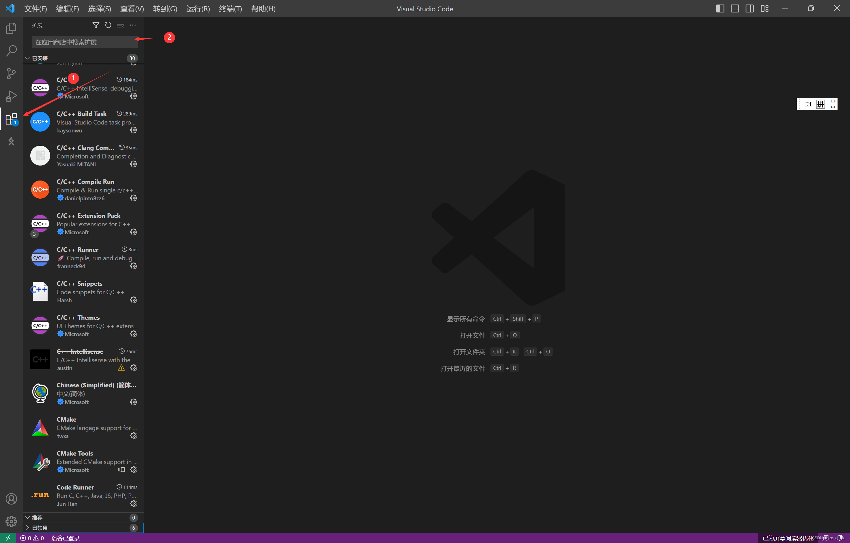This screenshot has height=543, width=850.
Task: Open manage gear for Code Runner
Action: pos(133,503)
